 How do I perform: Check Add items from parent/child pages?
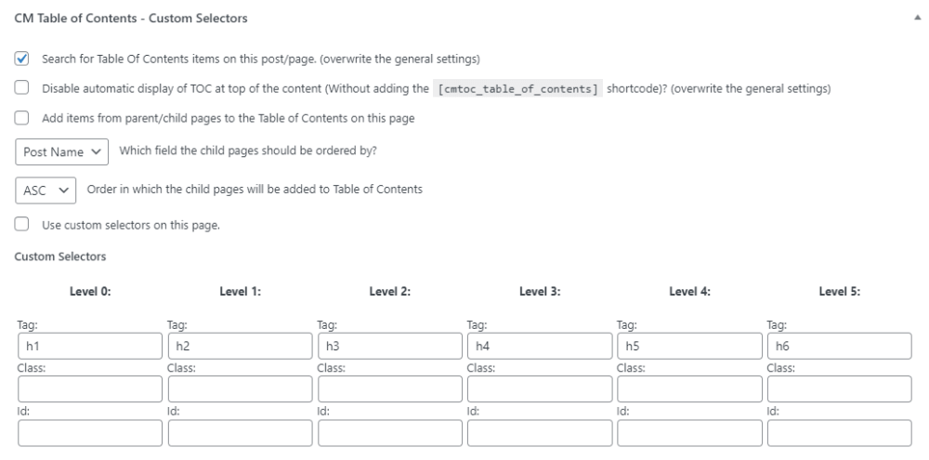click(x=22, y=119)
